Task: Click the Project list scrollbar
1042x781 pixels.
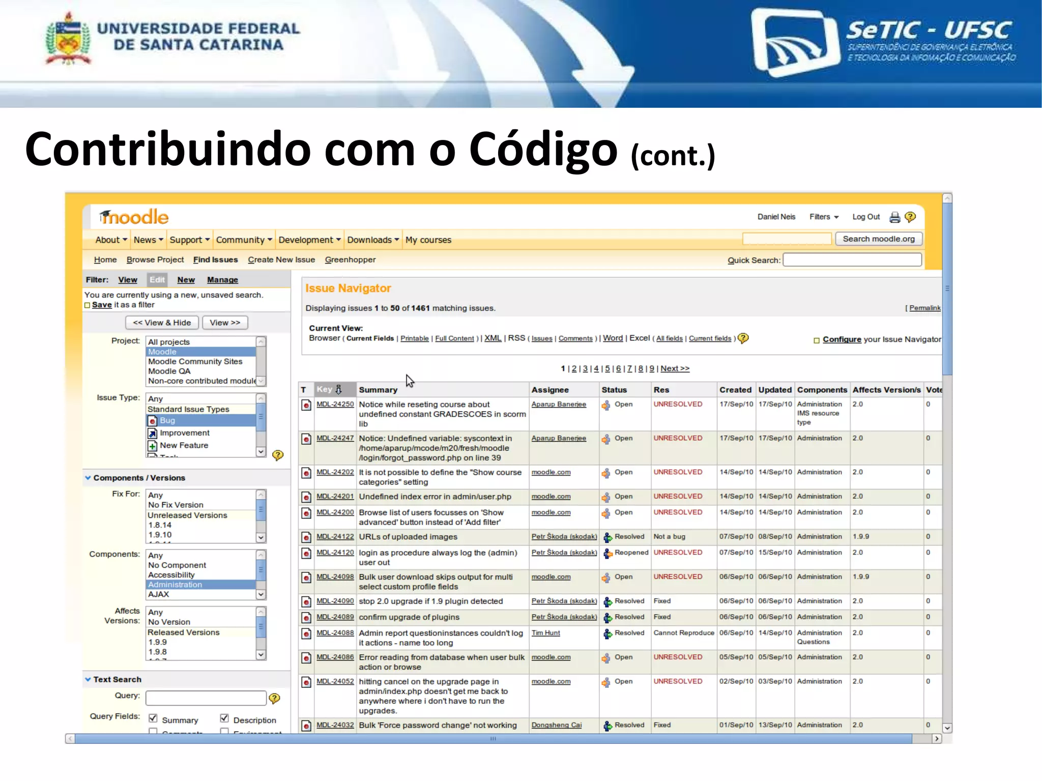Action: (261, 361)
